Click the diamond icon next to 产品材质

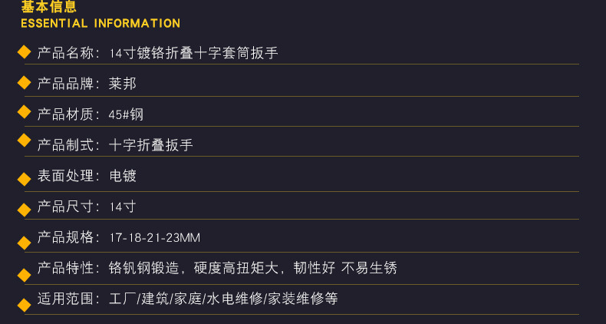coord(25,112)
